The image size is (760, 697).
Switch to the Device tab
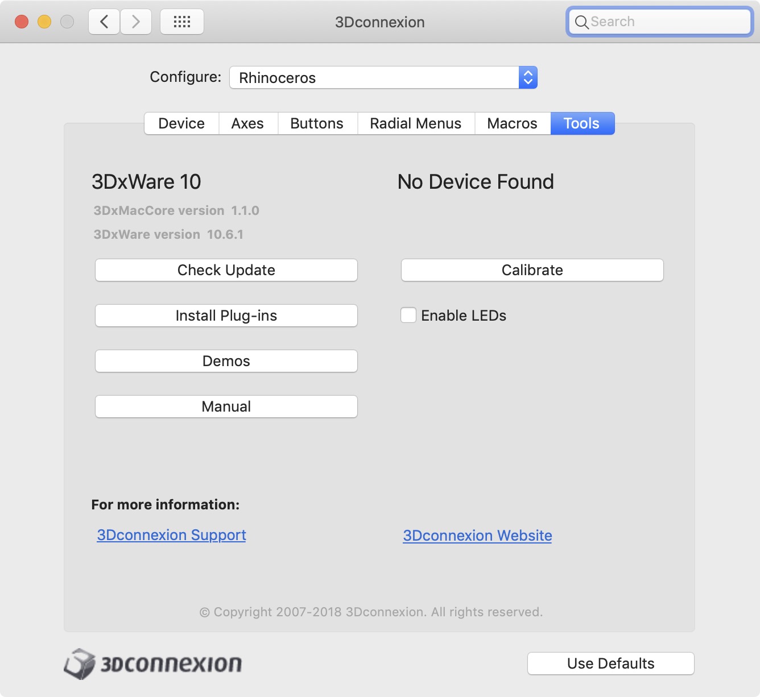tap(181, 123)
